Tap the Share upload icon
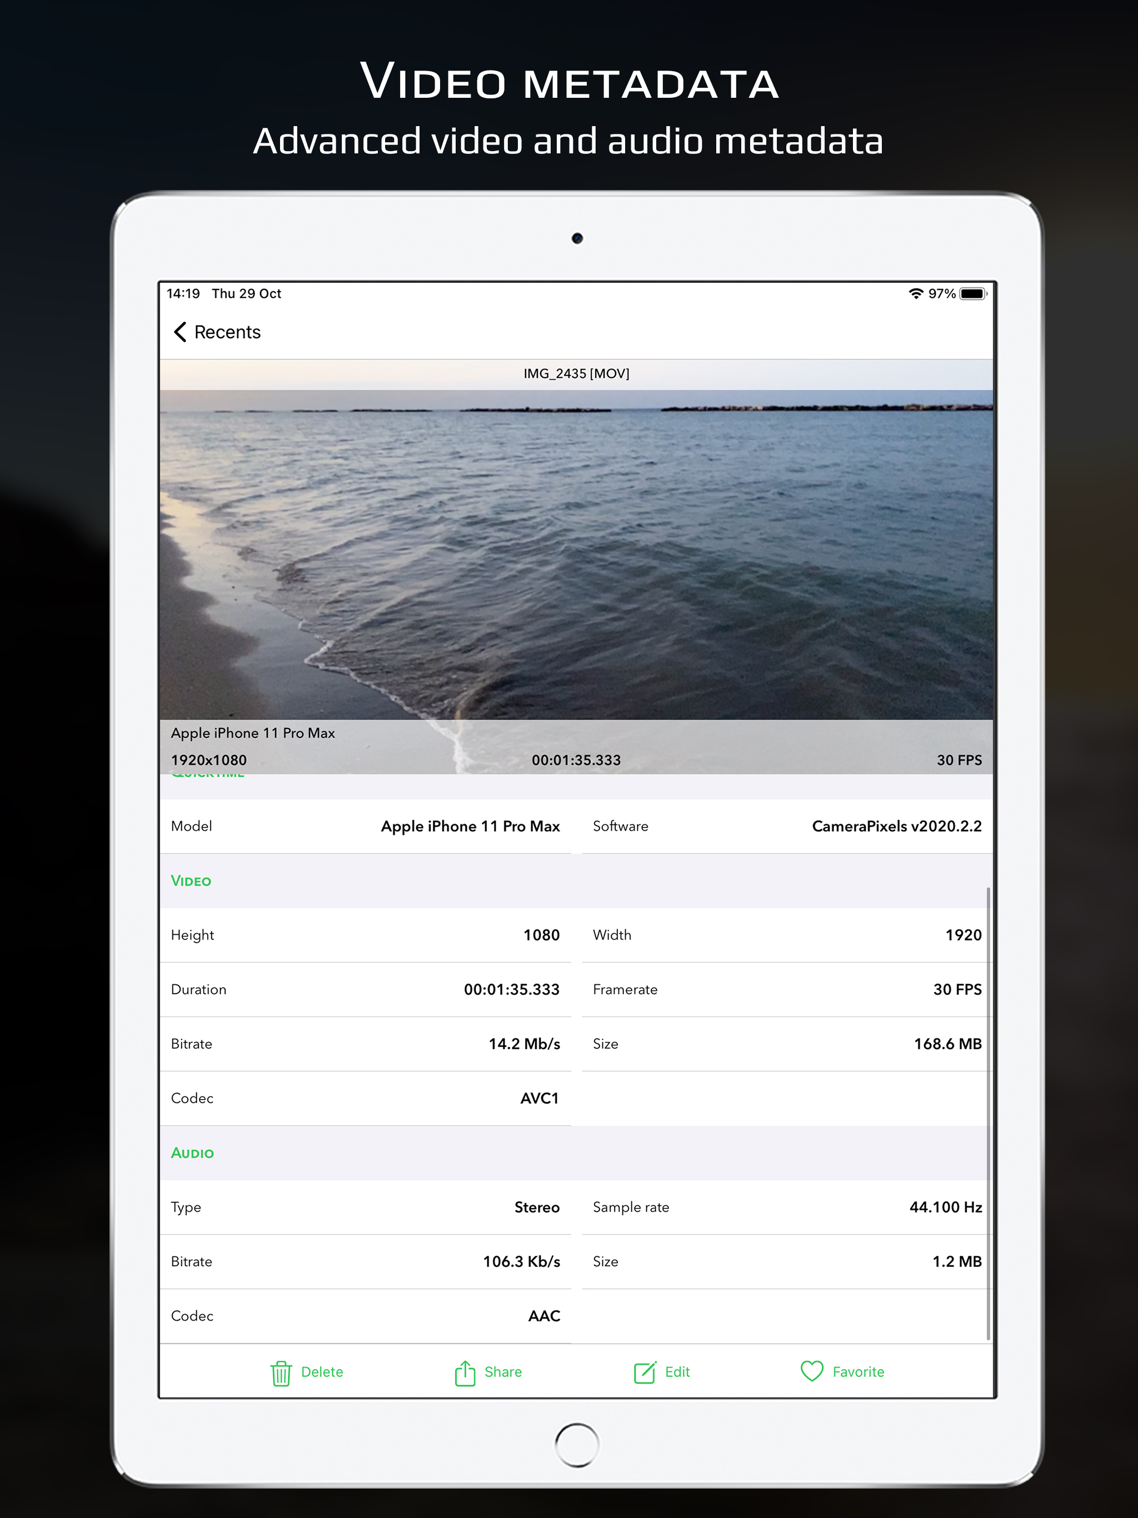 point(465,1372)
